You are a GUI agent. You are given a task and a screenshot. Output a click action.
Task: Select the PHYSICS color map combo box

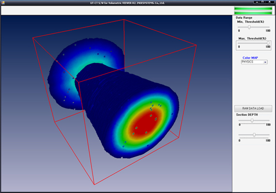coord(254,62)
